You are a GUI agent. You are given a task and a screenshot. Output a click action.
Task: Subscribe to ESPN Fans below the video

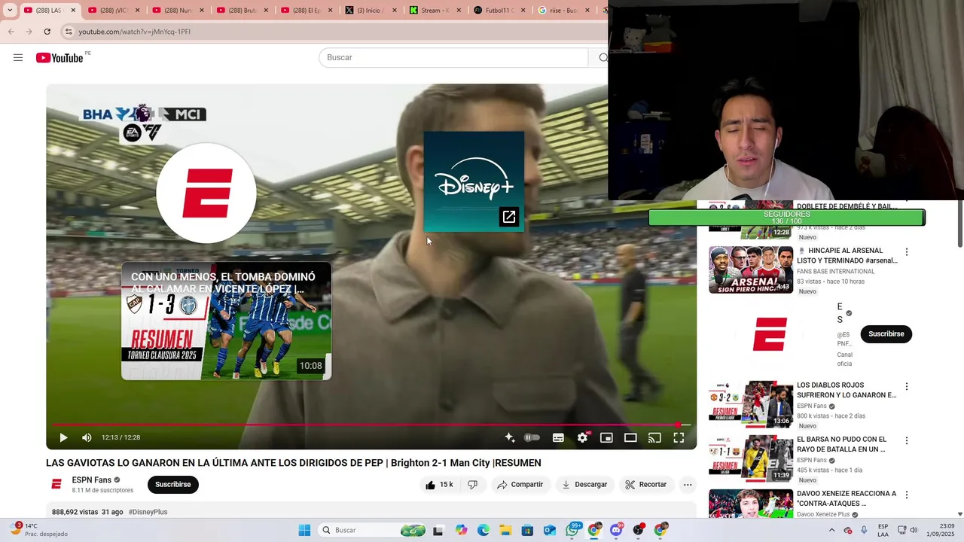[173, 485]
